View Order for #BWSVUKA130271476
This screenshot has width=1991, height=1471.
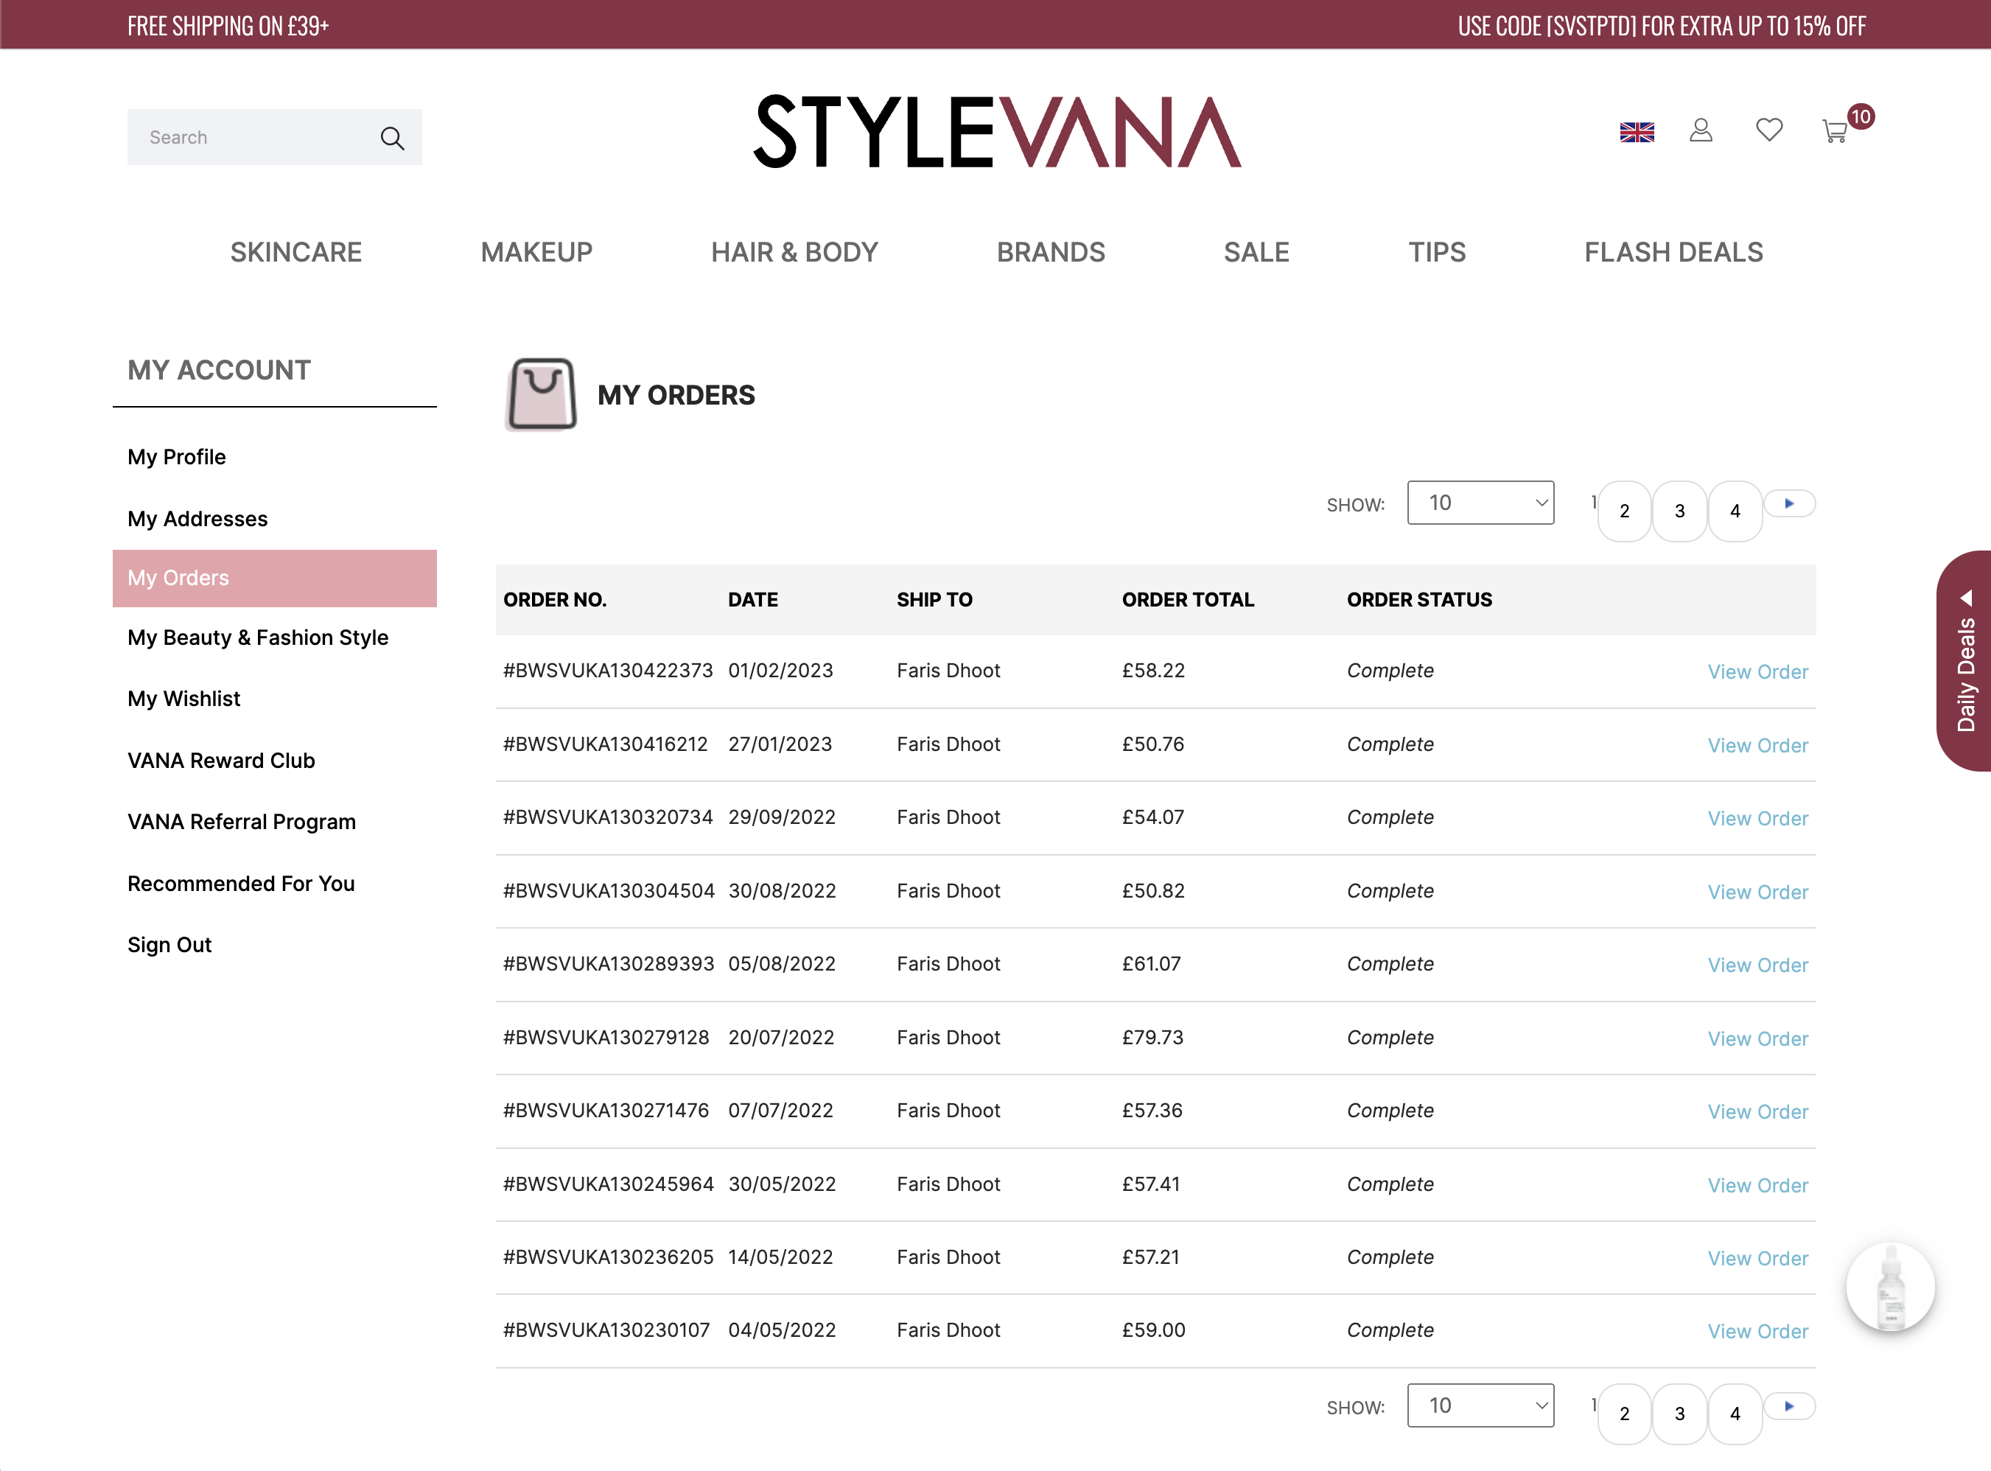[1758, 1112]
